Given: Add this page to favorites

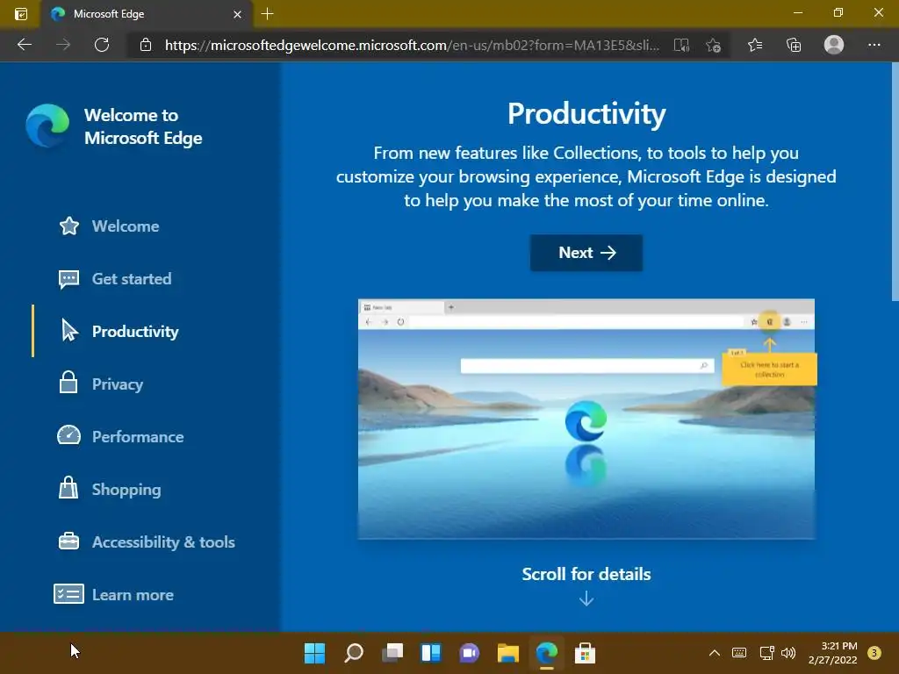Looking at the screenshot, I should click(714, 45).
